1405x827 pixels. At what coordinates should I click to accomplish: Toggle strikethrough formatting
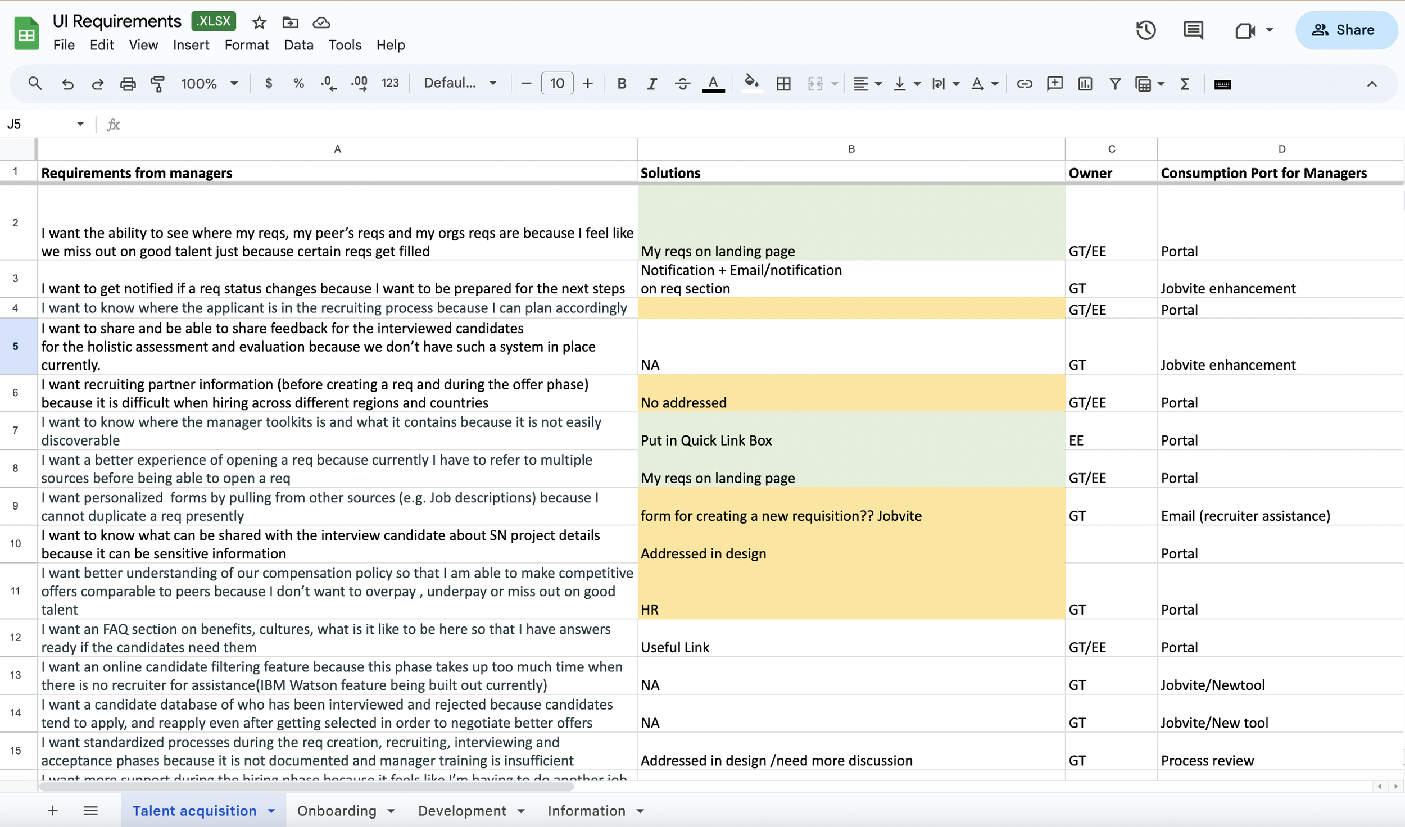click(x=682, y=84)
